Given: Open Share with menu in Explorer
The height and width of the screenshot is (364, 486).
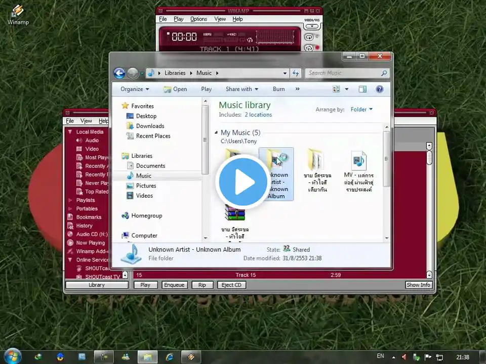Looking at the screenshot, I should [241, 89].
